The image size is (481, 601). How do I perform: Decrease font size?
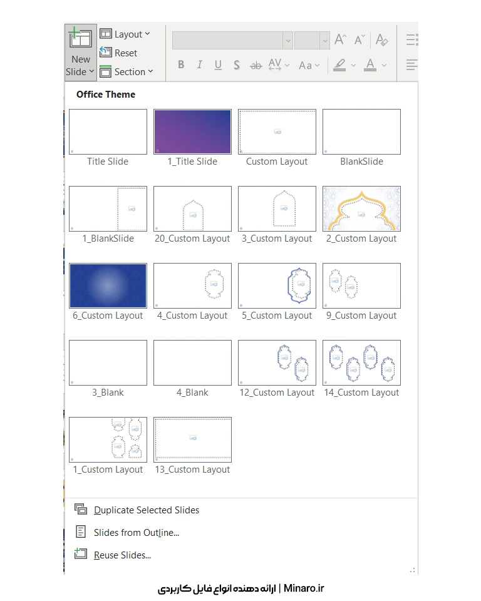pyautogui.click(x=359, y=40)
